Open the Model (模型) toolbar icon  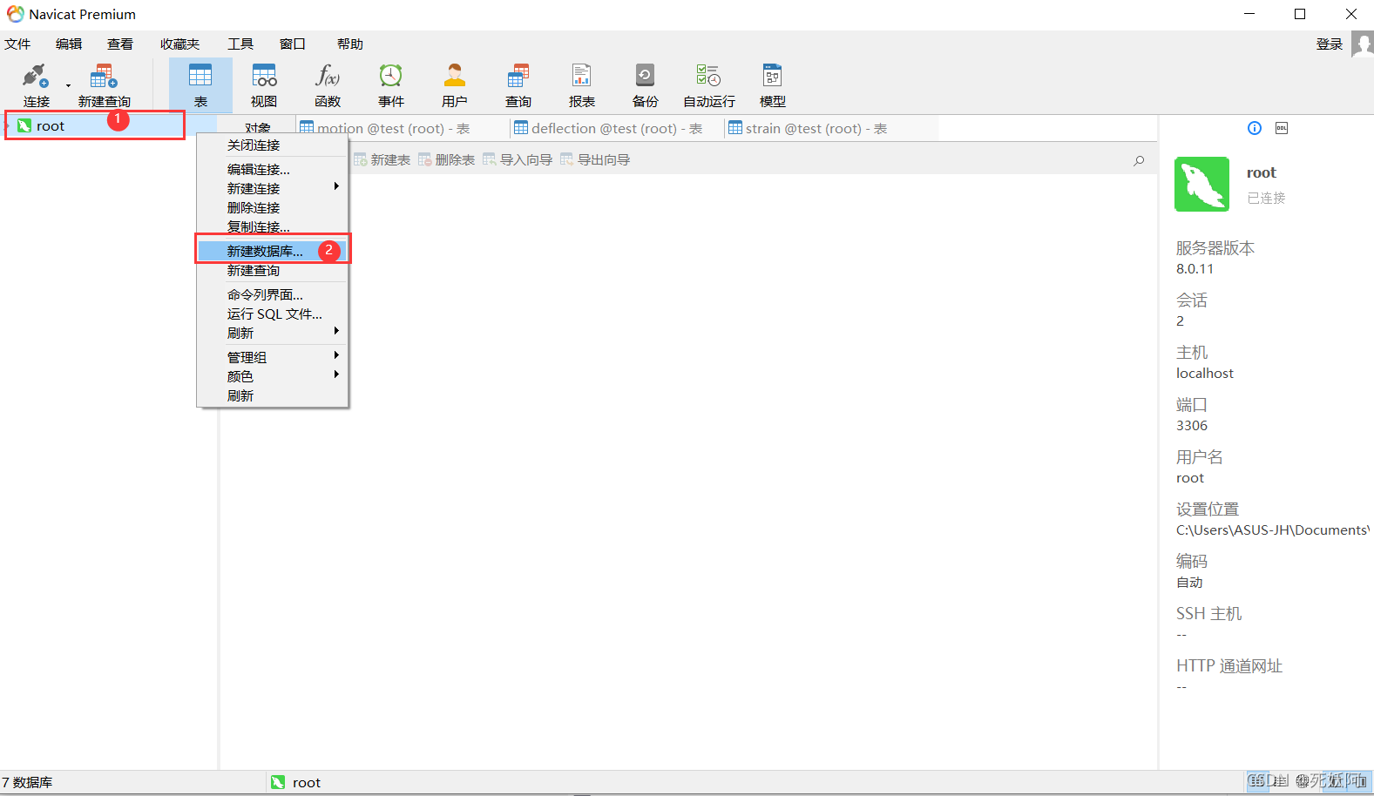[x=772, y=85]
